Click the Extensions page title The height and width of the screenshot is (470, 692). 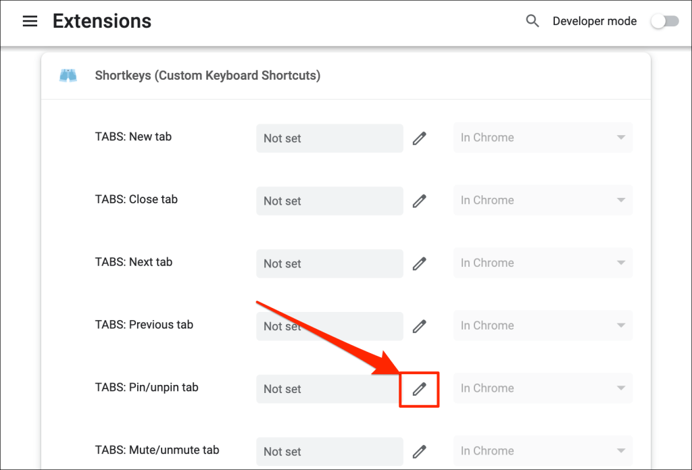[101, 21]
